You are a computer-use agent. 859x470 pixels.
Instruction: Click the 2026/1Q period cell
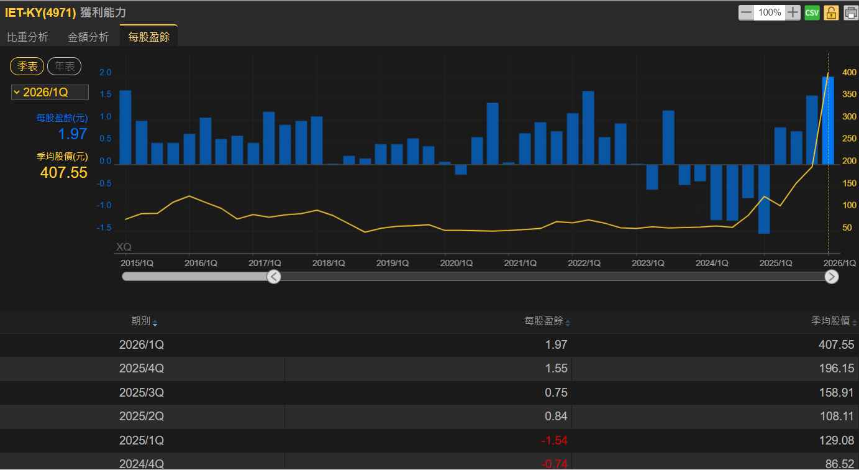[142, 344]
